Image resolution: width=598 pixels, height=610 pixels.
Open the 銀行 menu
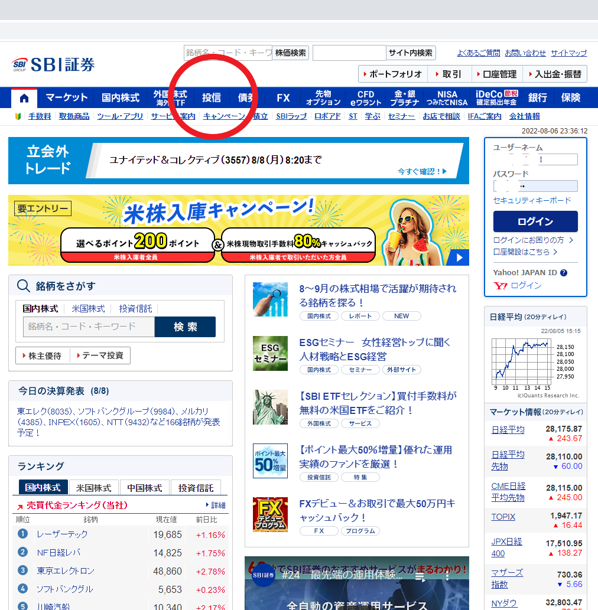tap(537, 97)
